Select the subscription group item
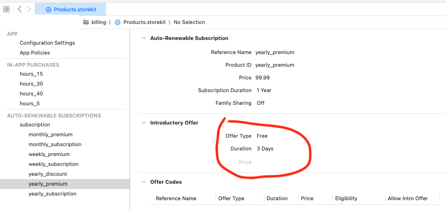This screenshot has height=211, width=446. point(35,125)
